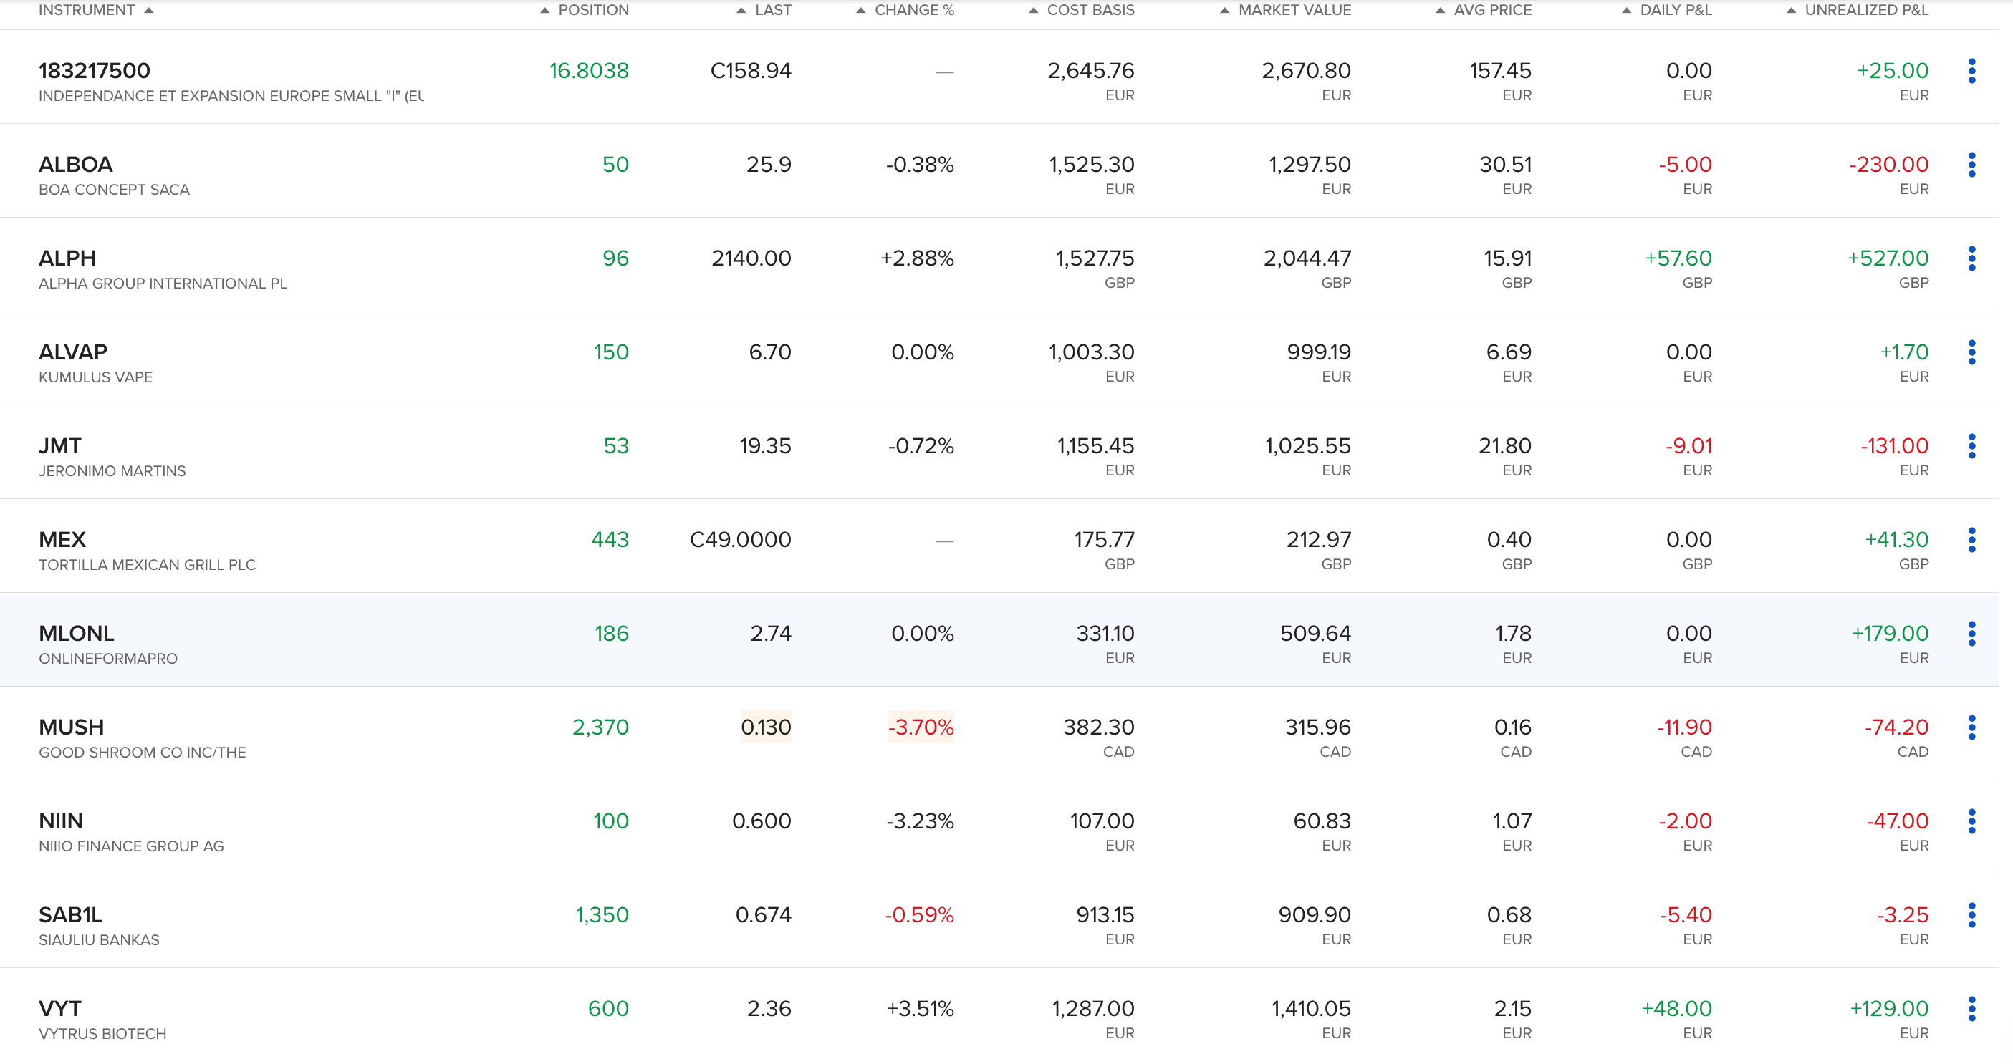The width and height of the screenshot is (2013, 1064).
Task: Open the kebab menu for JMT row
Action: 1971,446
